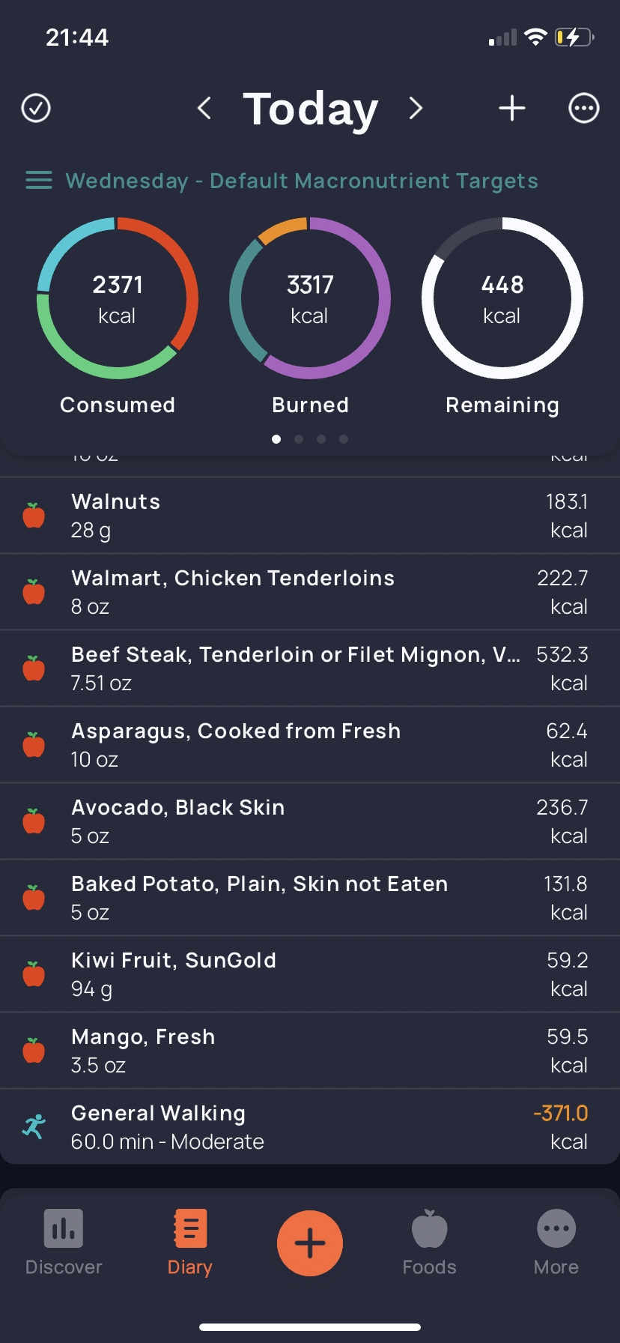The height and width of the screenshot is (1343, 620).
Task: Select the second summary page dot
Action: [299, 439]
